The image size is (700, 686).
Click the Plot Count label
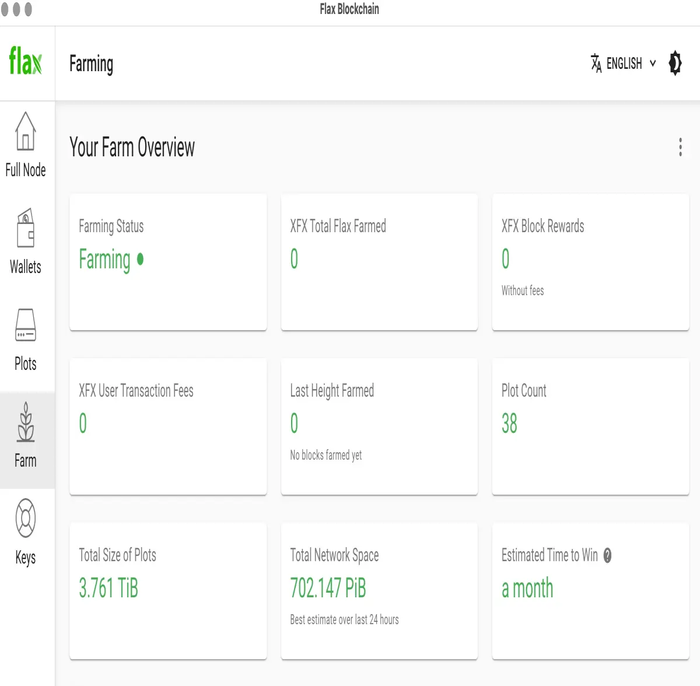pyautogui.click(x=524, y=391)
